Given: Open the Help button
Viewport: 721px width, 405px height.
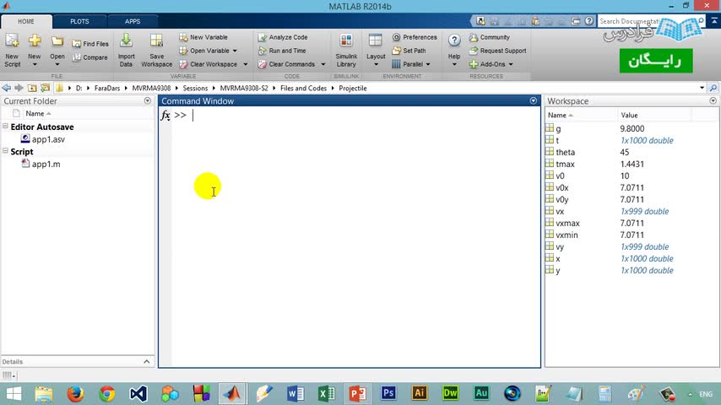Looking at the screenshot, I should (x=454, y=51).
